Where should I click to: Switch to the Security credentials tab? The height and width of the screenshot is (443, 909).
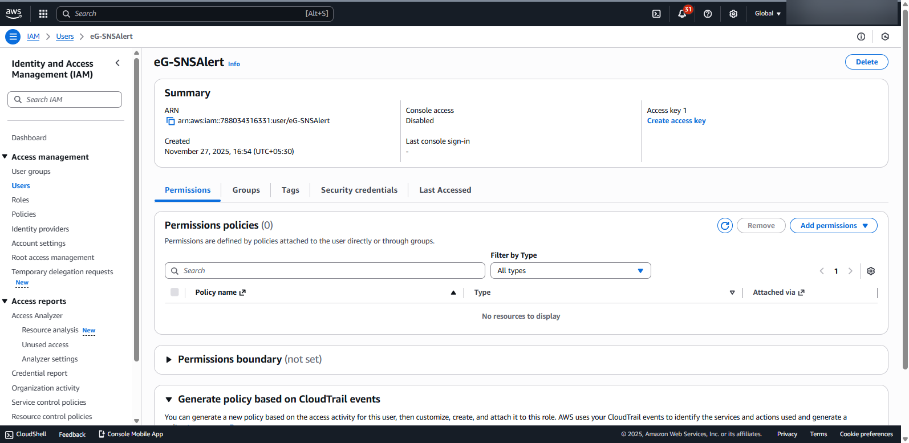click(359, 190)
